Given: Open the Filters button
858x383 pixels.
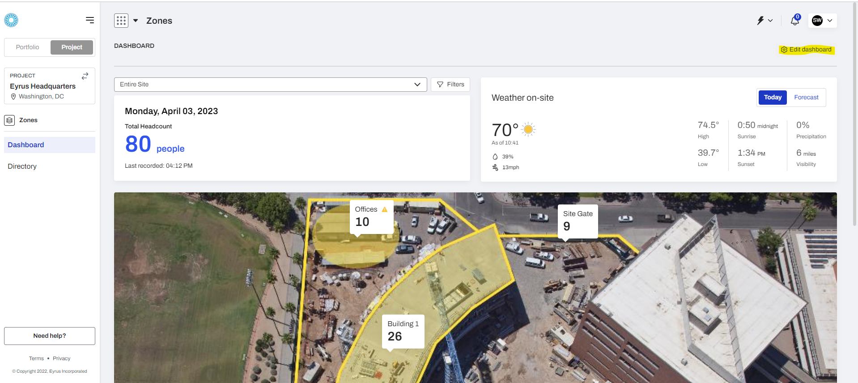Looking at the screenshot, I should [450, 85].
